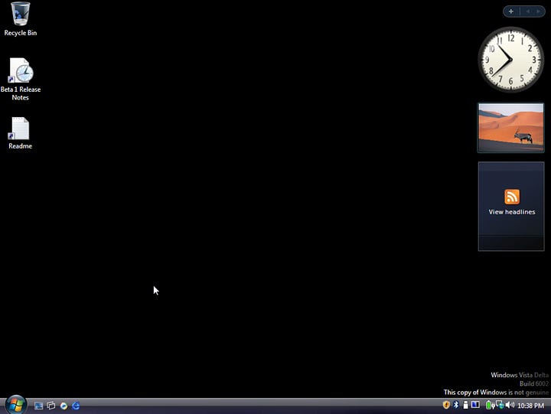Select the Recycle Bin desktop icon

click(21, 19)
